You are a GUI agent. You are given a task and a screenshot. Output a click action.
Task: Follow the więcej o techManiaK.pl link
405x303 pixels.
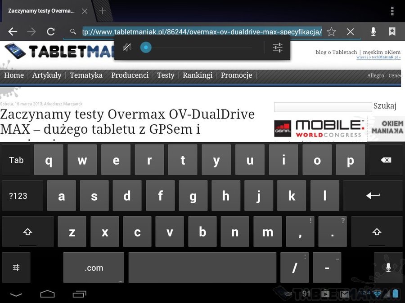(378, 57)
